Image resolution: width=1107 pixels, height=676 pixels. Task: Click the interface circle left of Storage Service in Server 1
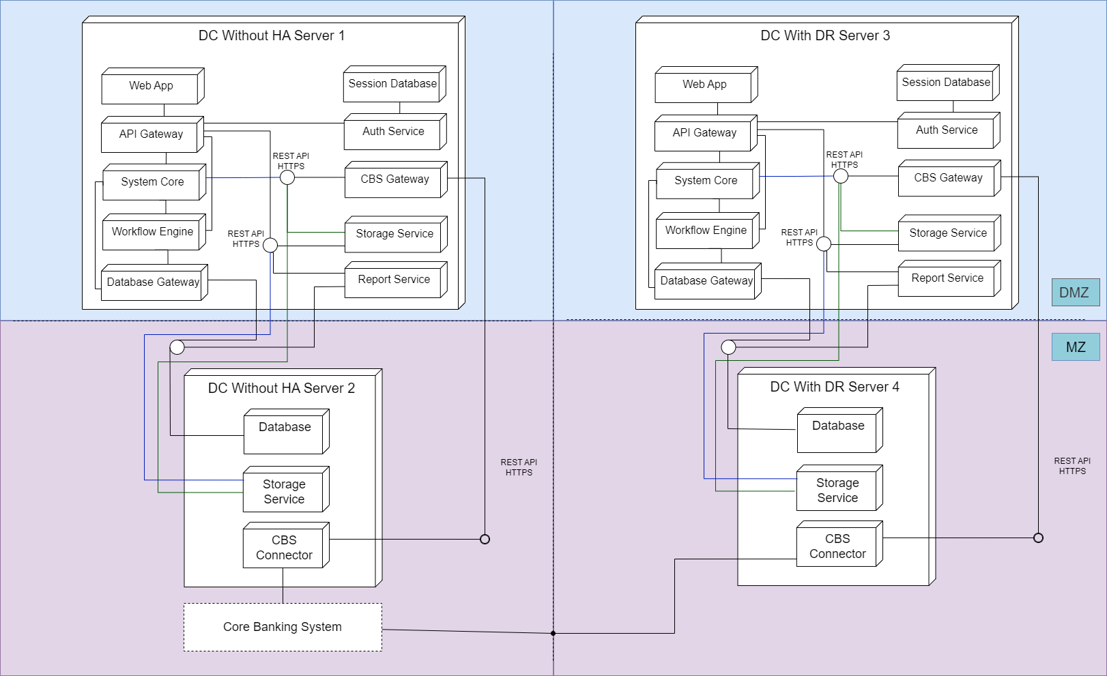point(270,245)
